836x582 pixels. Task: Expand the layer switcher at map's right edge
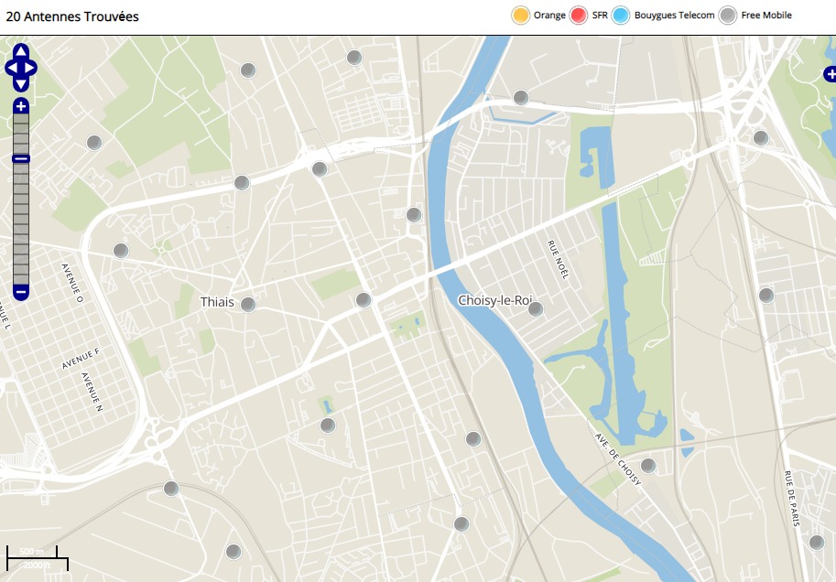(829, 74)
